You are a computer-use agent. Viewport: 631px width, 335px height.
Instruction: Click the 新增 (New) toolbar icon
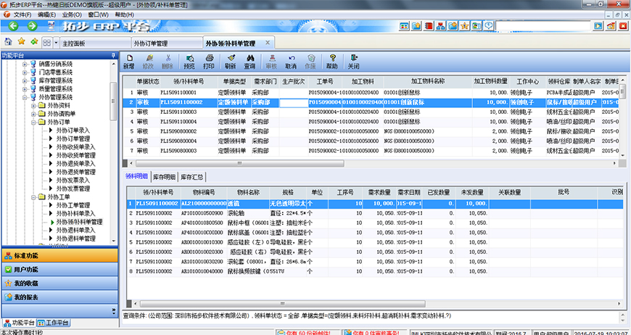(128, 62)
